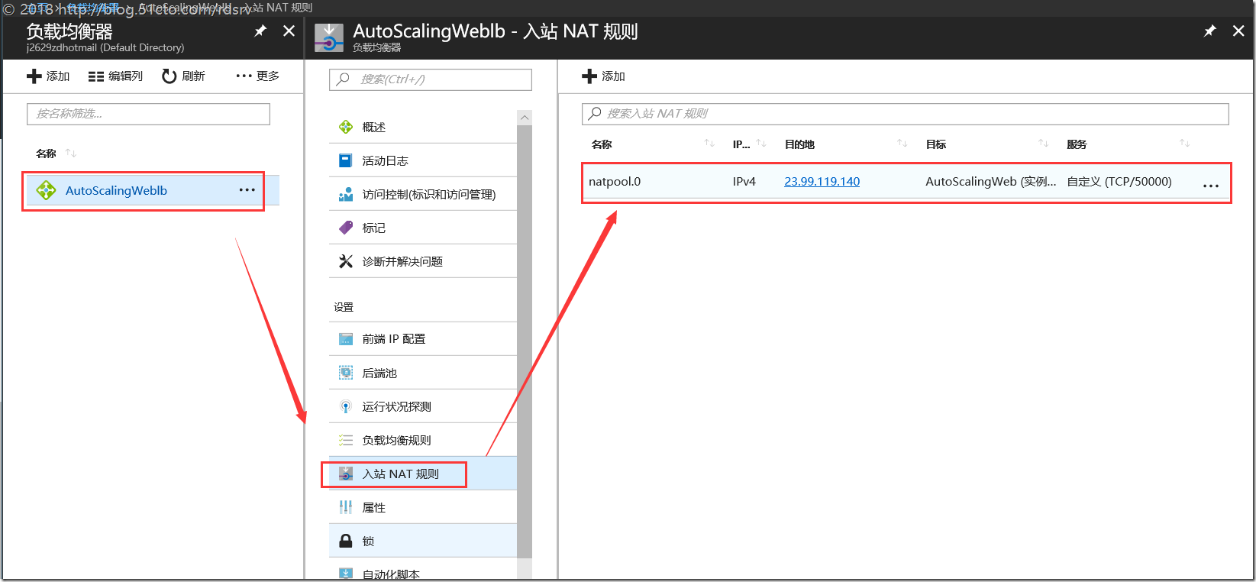Click the Load balancing rules list icon
The image size is (1256, 582).
346,440
